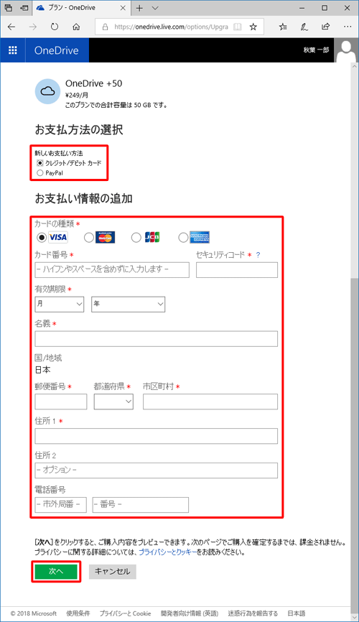Go back with the browser arrow
Screen dimensions: 359x622
(11, 27)
